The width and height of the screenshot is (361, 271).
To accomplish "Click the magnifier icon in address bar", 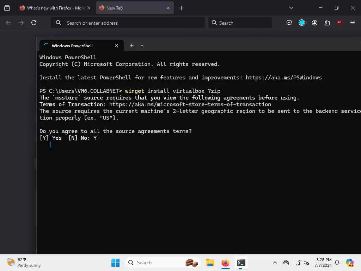I will (x=59, y=23).
